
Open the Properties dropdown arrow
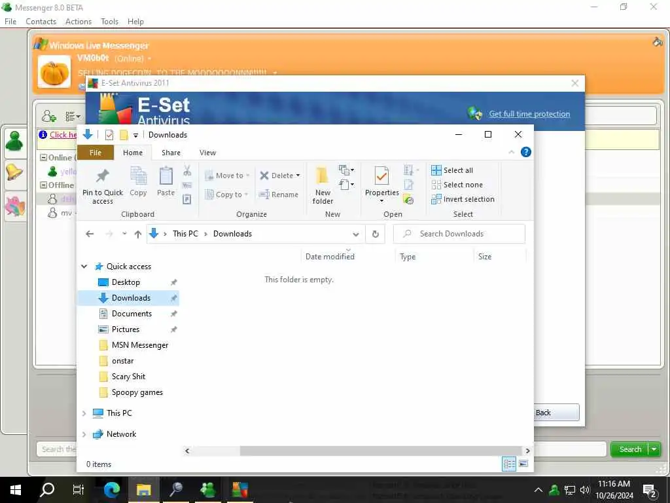(381, 201)
